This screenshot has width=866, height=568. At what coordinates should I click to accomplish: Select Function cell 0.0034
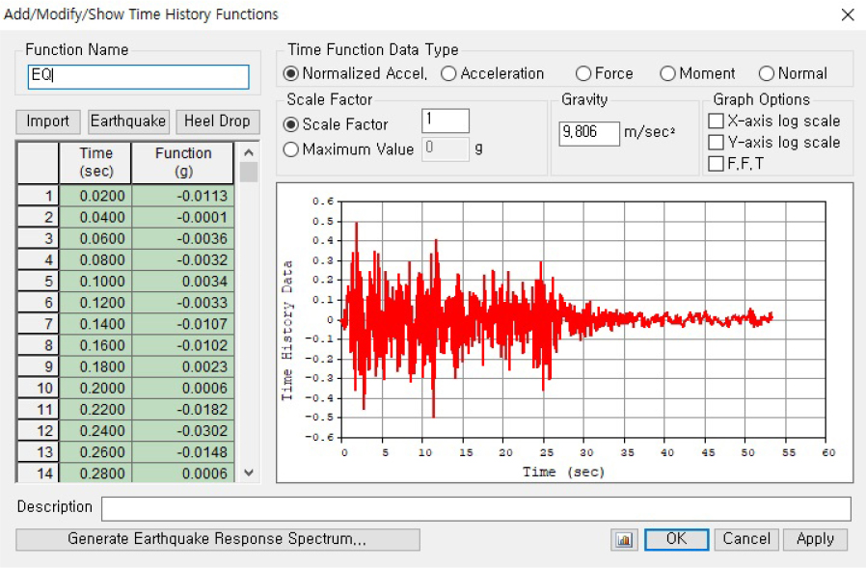183,282
